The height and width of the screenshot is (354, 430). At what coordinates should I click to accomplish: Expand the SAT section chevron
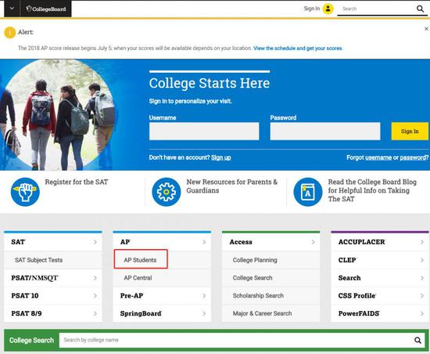tap(95, 242)
